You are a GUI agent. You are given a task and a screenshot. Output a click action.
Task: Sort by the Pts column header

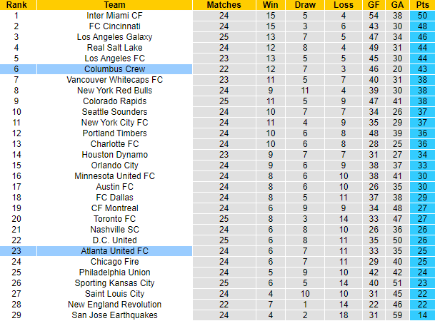422,4
